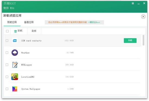Click the LocationEM2 bee icon
Image resolution: width=149 pixels, height=101 pixels.
click(x=15, y=77)
